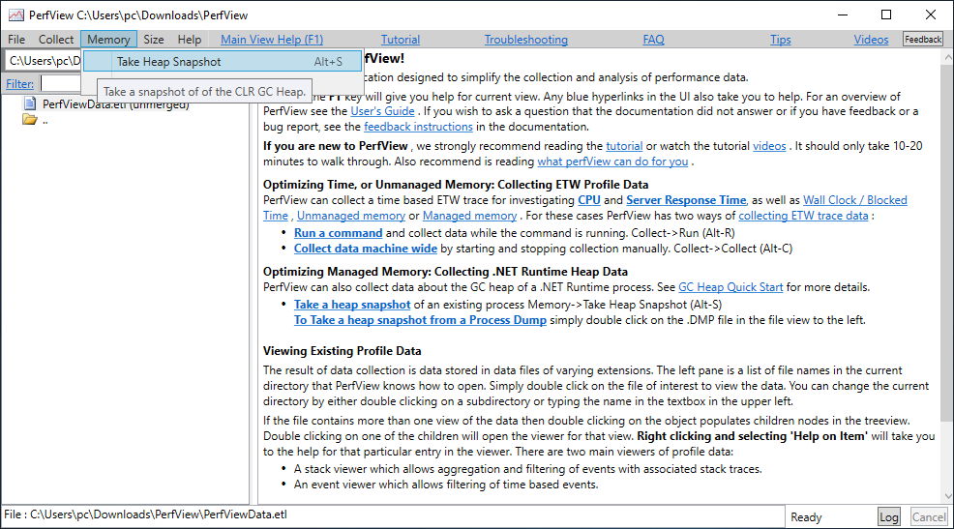The image size is (954, 529).
Task: Follow the tutorial link in body text
Action: click(x=624, y=146)
